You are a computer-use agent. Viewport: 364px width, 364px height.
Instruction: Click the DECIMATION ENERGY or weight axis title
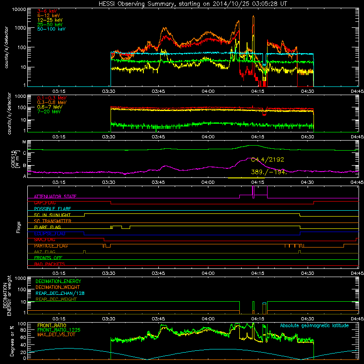point(7,295)
